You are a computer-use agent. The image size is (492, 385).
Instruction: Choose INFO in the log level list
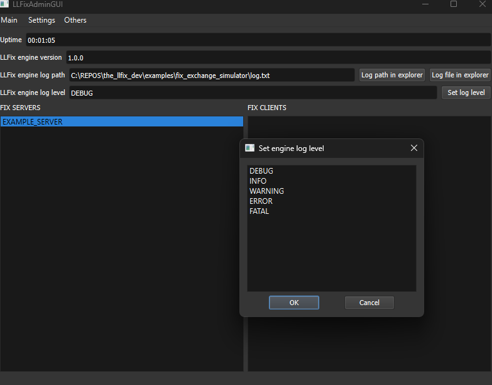click(258, 181)
